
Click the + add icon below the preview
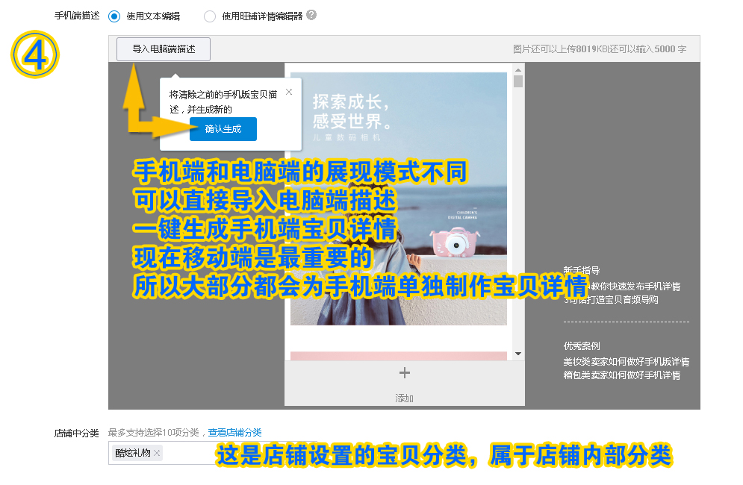click(x=403, y=372)
